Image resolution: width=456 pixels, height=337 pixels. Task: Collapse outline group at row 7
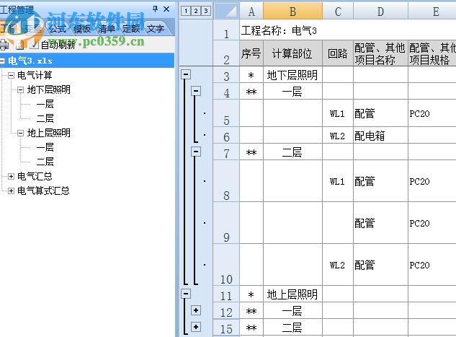[196, 152]
